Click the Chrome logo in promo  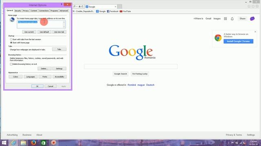(218, 38)
